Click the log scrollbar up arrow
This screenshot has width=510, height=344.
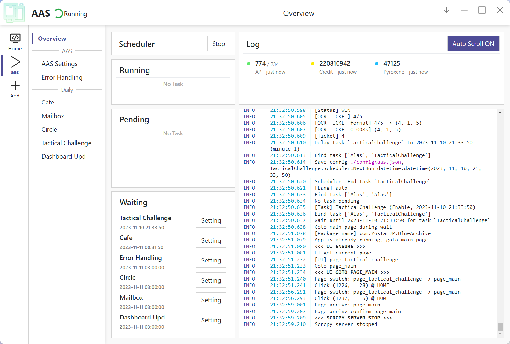500,113
